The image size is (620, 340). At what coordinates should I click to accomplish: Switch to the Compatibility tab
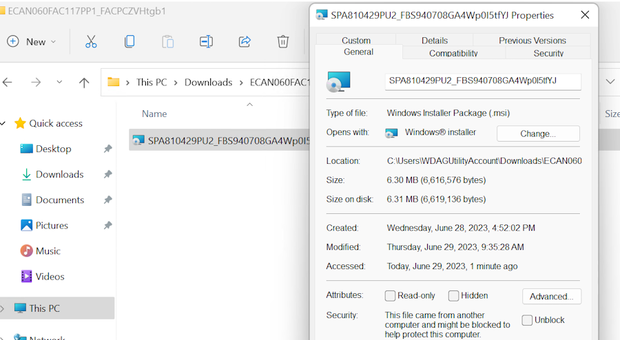[x=453, y=53]
